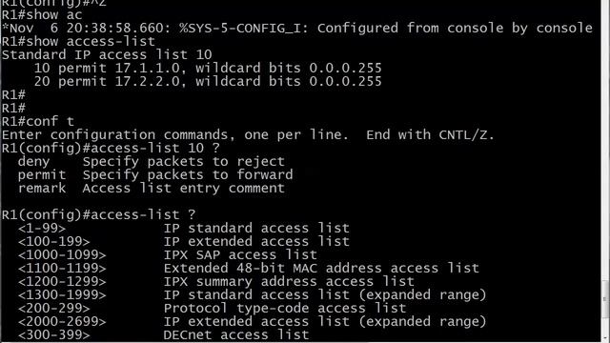Click 'Standard IP access list 10' line
The image size is (610, 343).
pyautogui.click(x=107, y=54)
